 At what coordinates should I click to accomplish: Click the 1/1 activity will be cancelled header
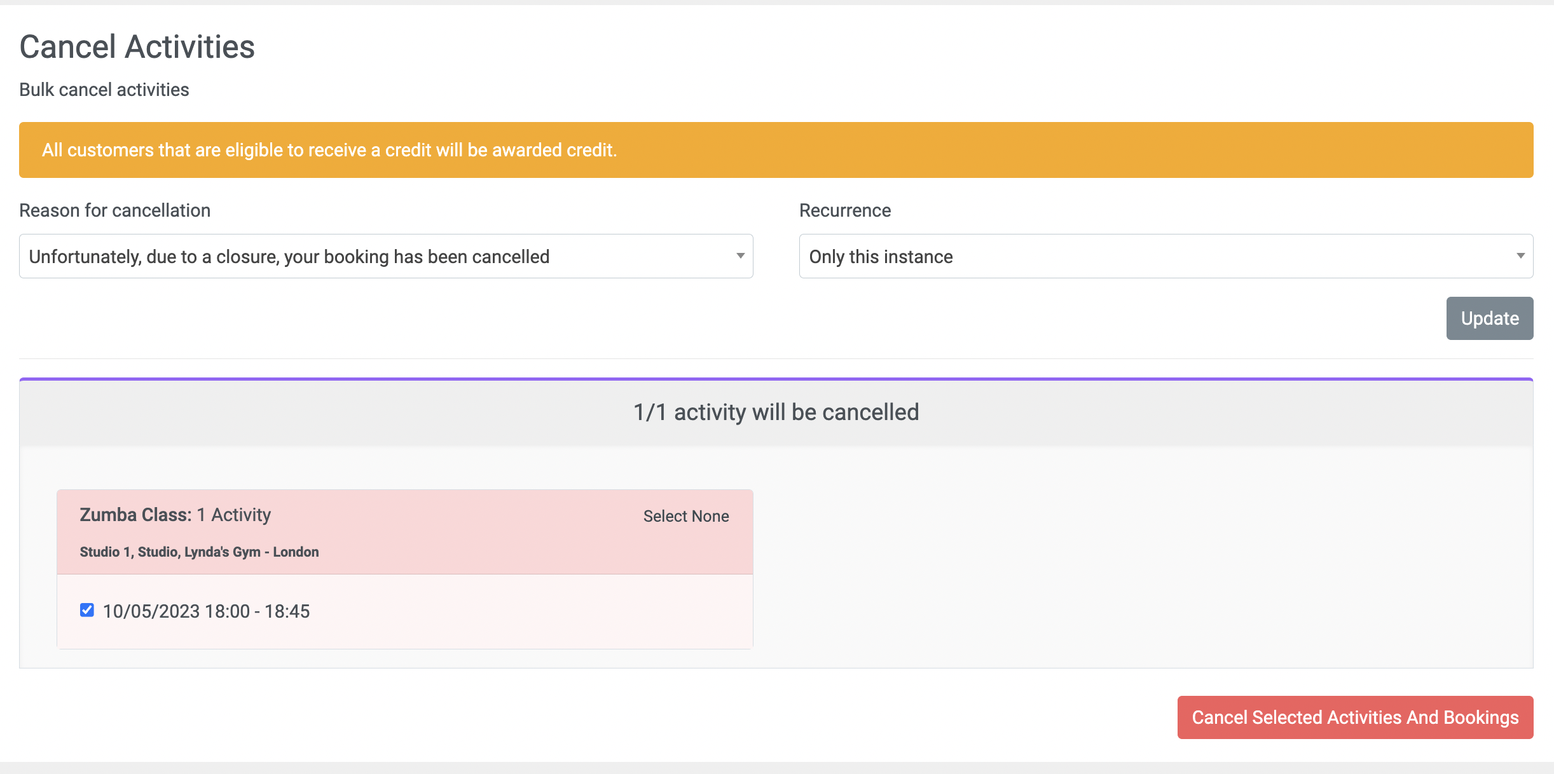coord(776,412)
